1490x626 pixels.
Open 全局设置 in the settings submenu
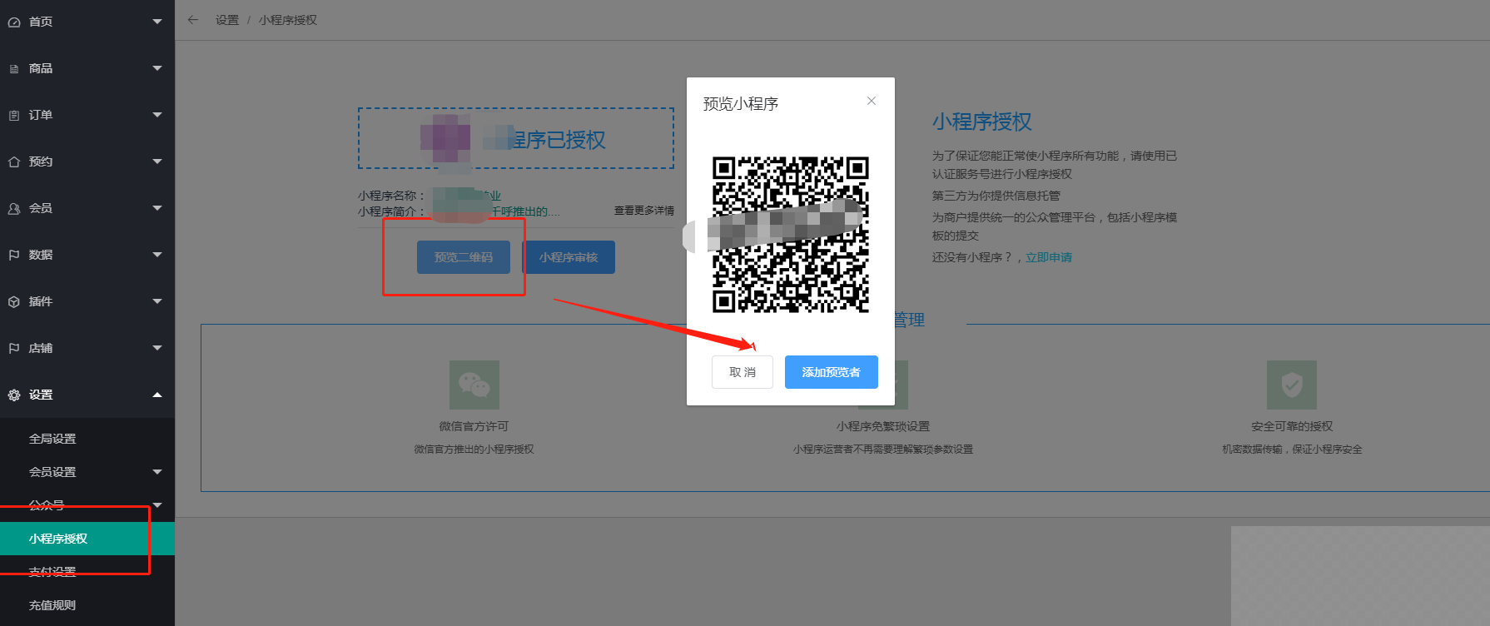coord(87,439)
